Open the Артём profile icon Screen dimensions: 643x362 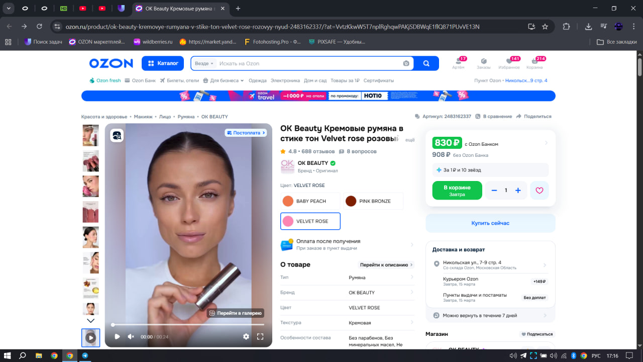click(458, 63)
